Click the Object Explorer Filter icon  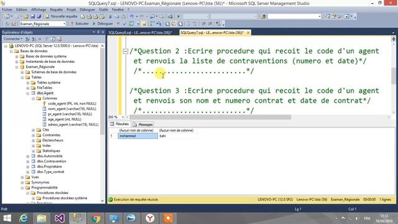pos(47,39)
